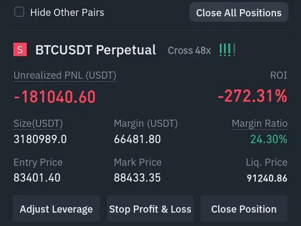Click the green 24.30% margin ratio
This screenshot has width=301, height=226.
point(269,139)
